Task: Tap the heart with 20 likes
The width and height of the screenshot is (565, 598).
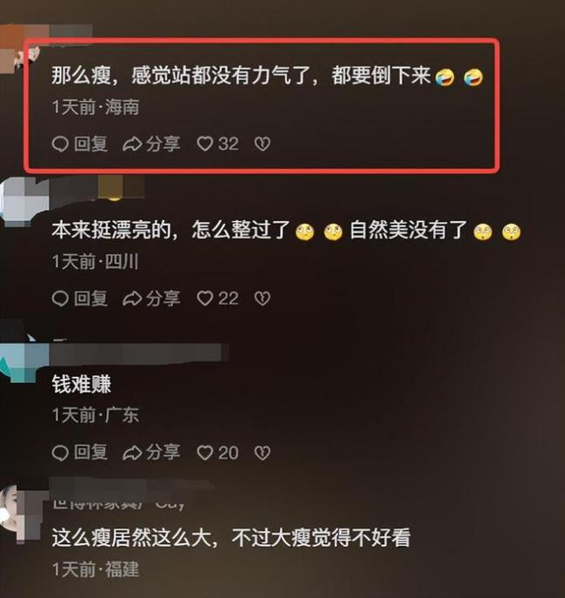Action: click(217, 453)
